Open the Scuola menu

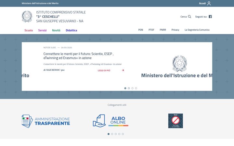click(x=29, y=30)
